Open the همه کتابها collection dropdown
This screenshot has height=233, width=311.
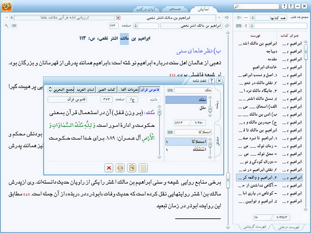point(252,17)
